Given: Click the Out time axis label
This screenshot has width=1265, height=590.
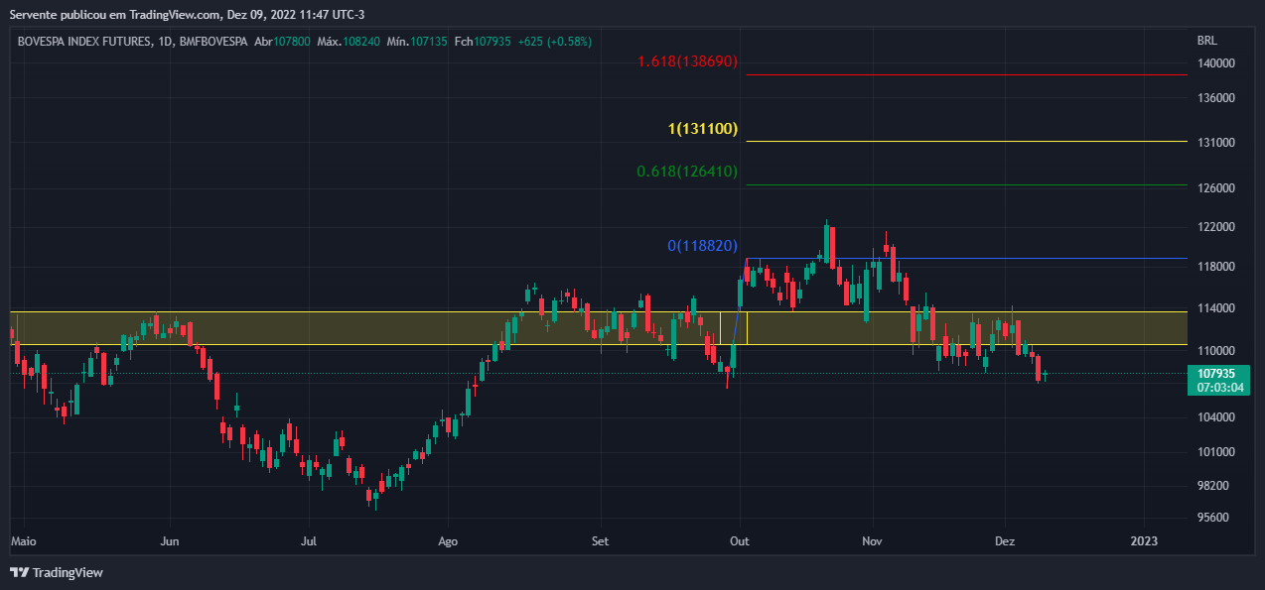Looking at the screenshot, I should coord(739,541).
